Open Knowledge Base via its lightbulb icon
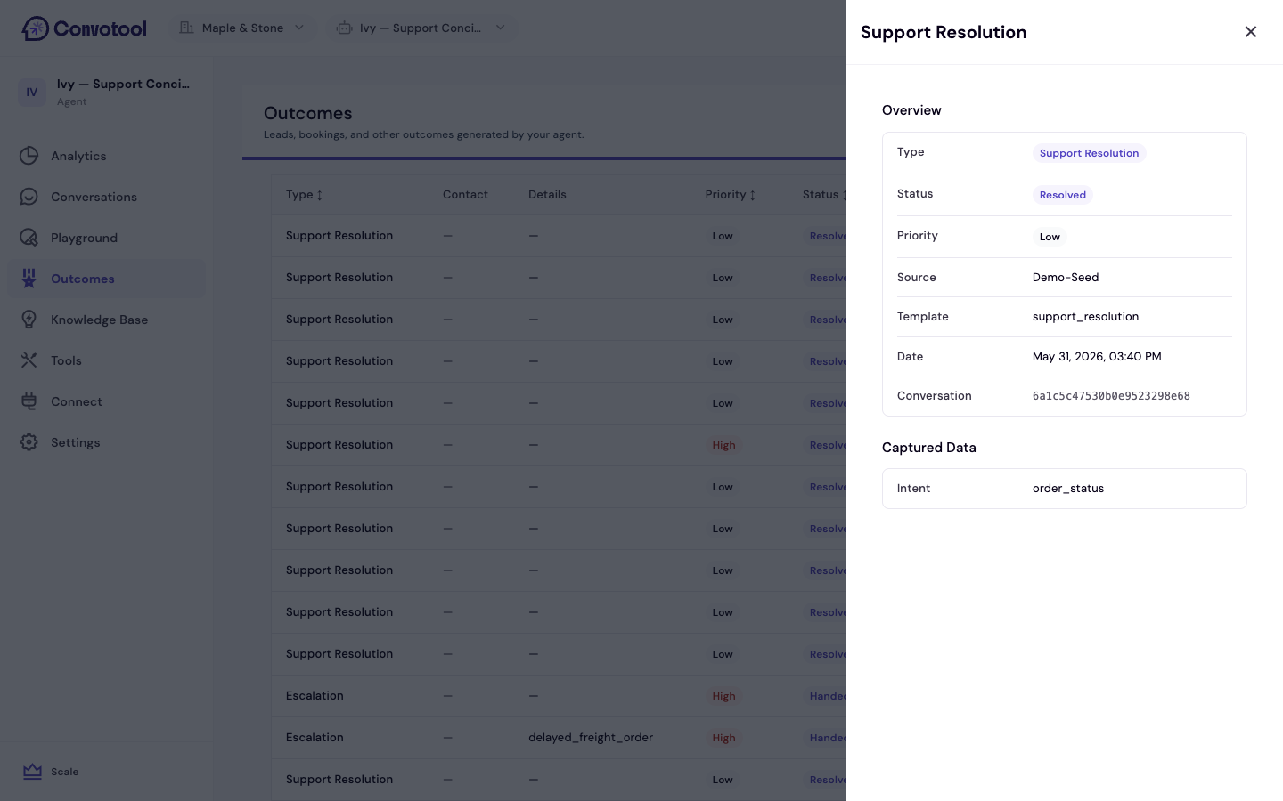 (29, 320)
